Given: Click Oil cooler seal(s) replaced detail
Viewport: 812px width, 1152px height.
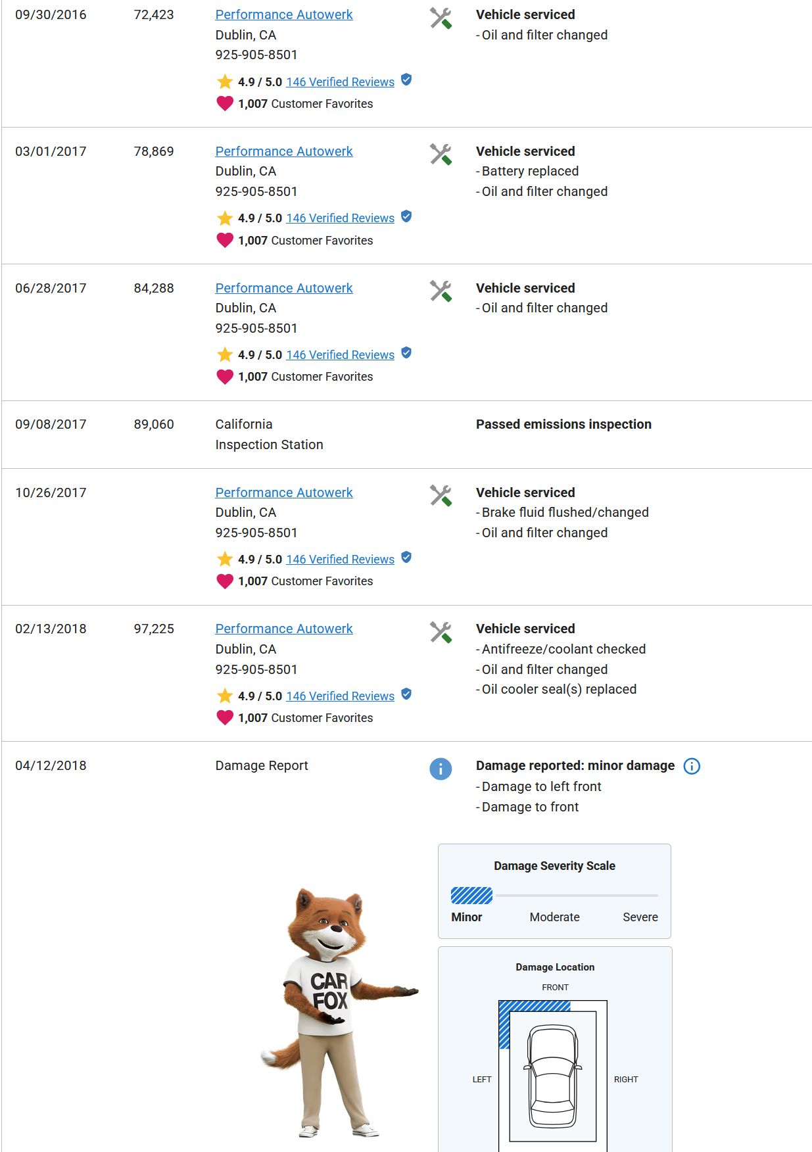Looking at the screenshot, I should pos(559,689).
